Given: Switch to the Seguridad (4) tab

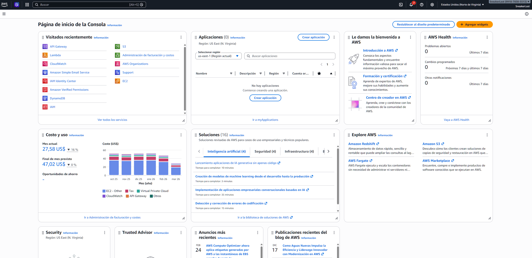Looking at the screenshot, I should (265, 151).
